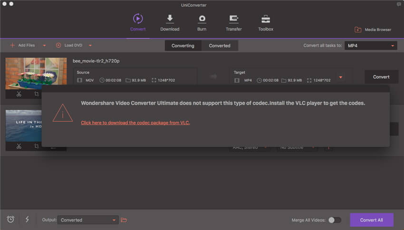The width and height of the screenshot is (404, 230).
Task: Switch to the Converting tab
Action: (183, 46)
